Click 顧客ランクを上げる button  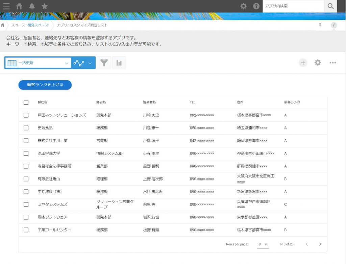45,85
